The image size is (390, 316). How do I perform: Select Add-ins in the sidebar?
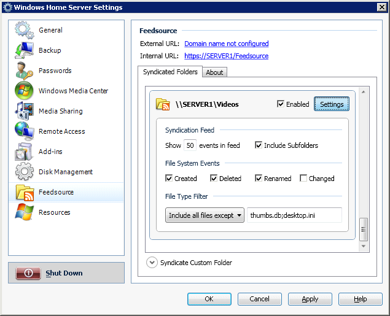tap(50, 152)
